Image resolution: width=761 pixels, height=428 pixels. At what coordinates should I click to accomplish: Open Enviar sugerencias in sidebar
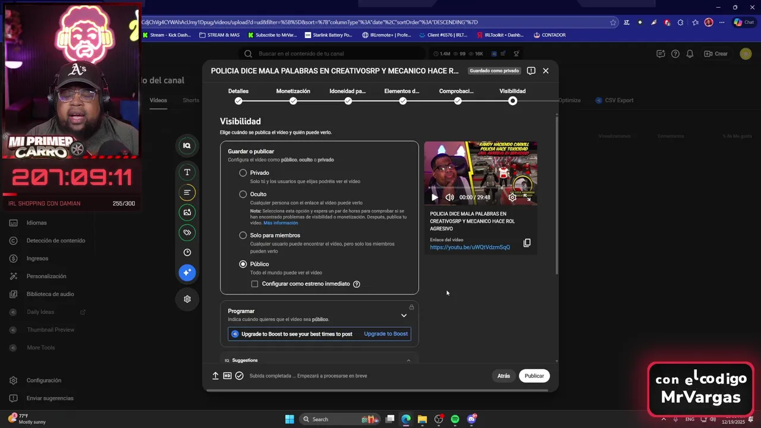[x=50, y=398]
